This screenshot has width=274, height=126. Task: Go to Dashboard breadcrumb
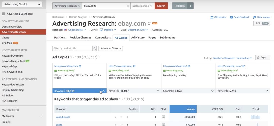pyautogui.click(x=58, y=17)
